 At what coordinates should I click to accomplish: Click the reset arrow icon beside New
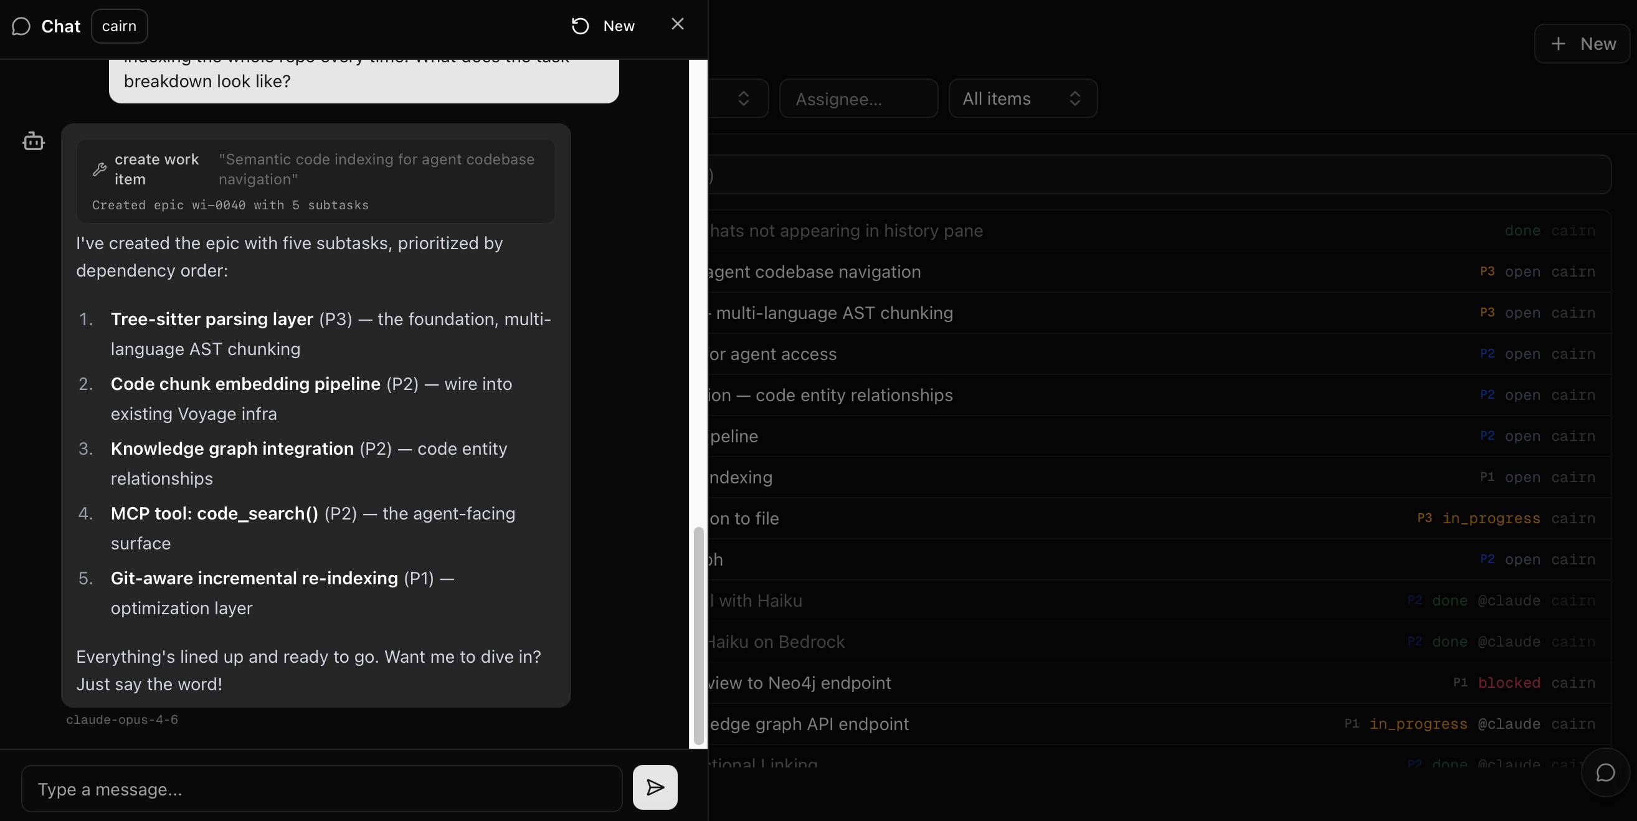tap(580, 26)
